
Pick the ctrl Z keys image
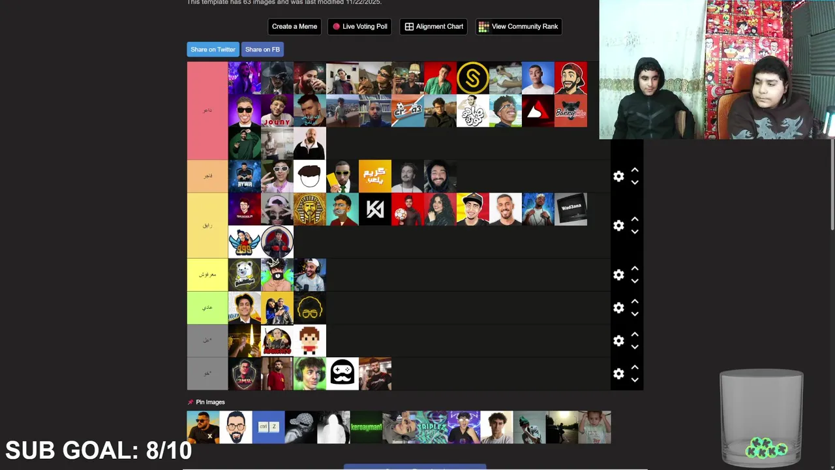[269, 428]
